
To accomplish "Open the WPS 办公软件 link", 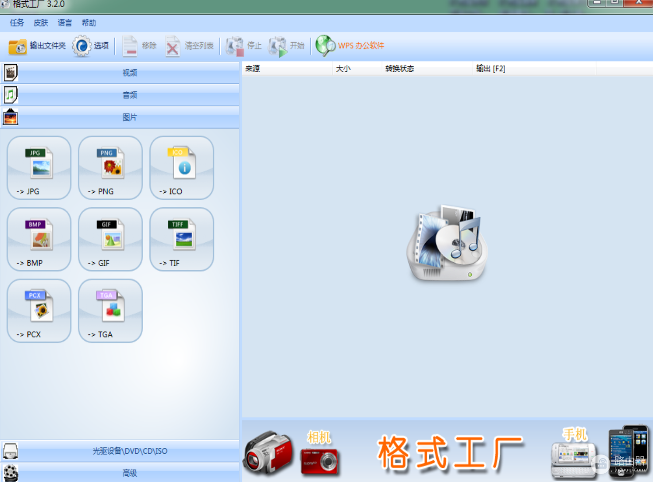I will [361, 46].
